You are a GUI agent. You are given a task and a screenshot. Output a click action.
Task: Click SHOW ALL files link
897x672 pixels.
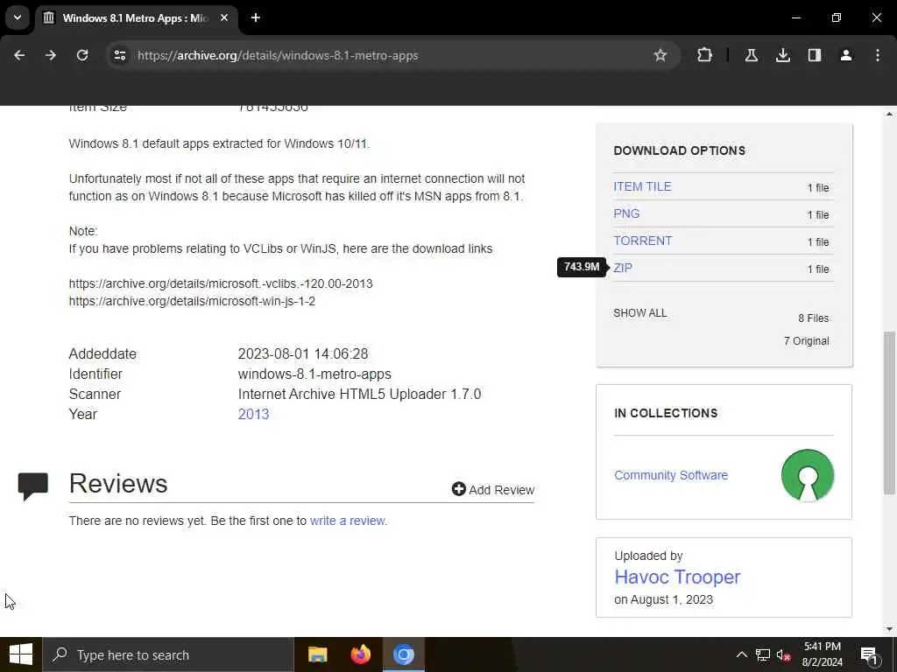(x=639, y=313)
